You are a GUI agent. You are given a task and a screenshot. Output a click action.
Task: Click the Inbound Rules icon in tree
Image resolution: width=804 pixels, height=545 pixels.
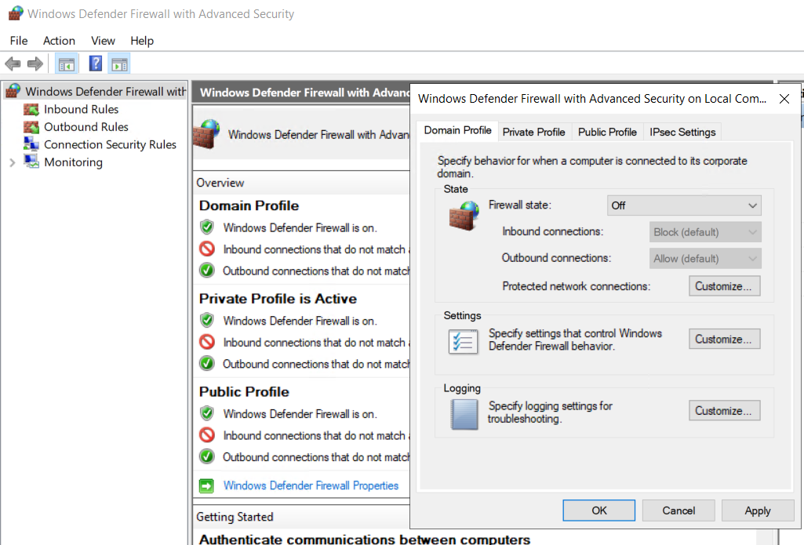tap(31, 109)
